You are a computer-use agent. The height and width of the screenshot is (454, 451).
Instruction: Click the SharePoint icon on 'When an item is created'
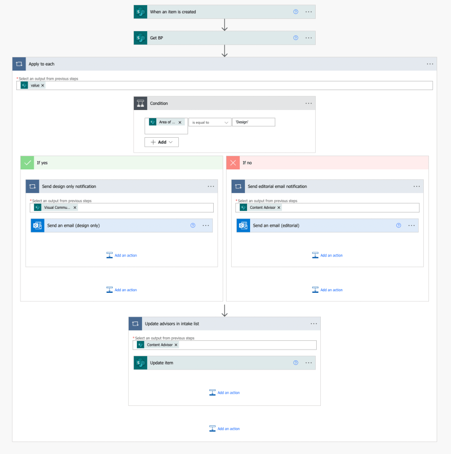140,12
